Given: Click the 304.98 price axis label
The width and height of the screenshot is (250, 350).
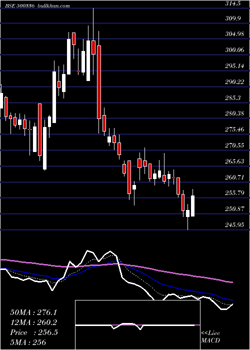Looking at the screenshot, I should (x=234, y=34).
